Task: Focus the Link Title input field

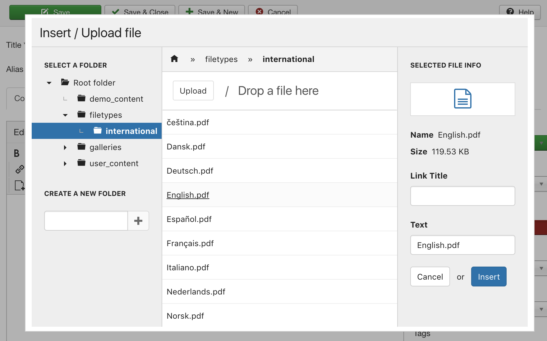Action: pos(462,196)
